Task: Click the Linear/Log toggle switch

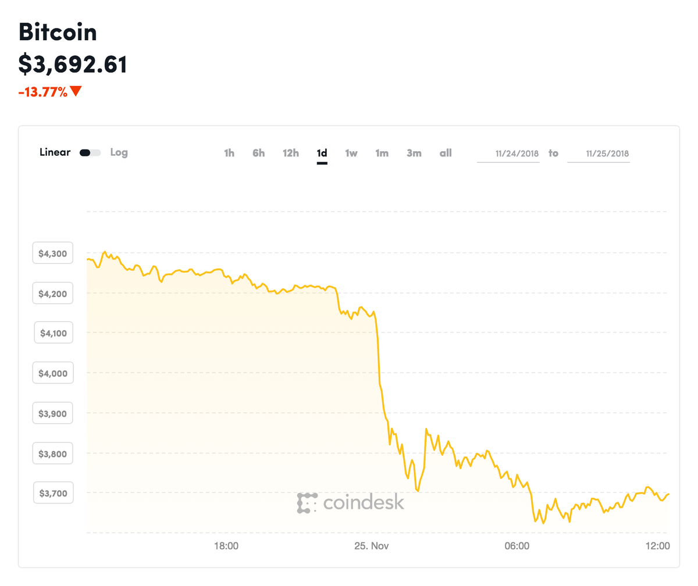Action: pos(90,152)
